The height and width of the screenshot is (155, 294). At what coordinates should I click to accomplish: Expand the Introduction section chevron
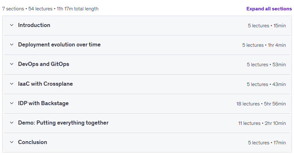12,25
